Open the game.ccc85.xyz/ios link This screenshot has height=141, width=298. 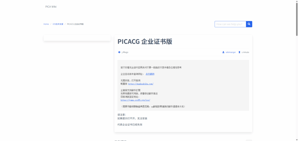[135, 100]
